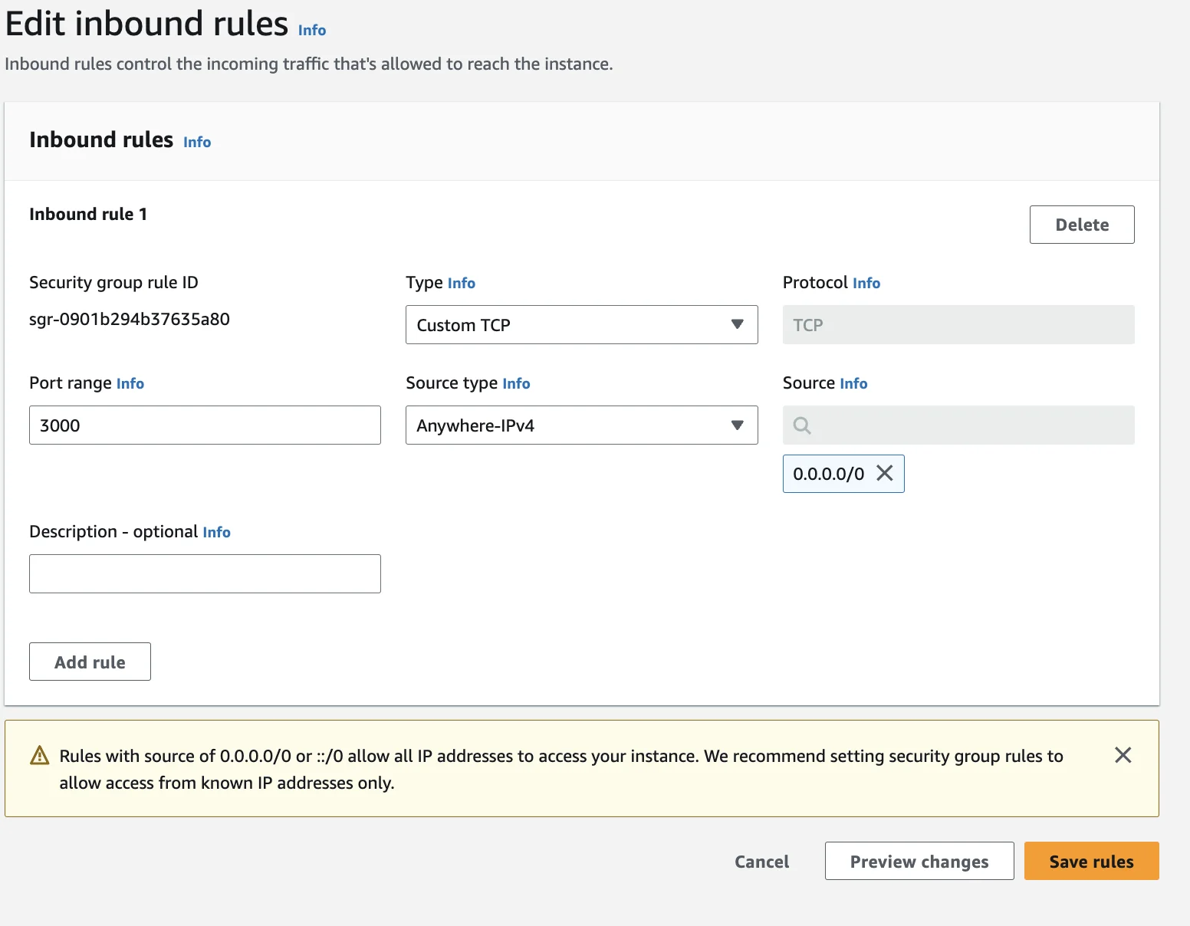Click the Info icon next to Source type
Viewport: 1190px width, 926px height.
(x=516, y=383)
